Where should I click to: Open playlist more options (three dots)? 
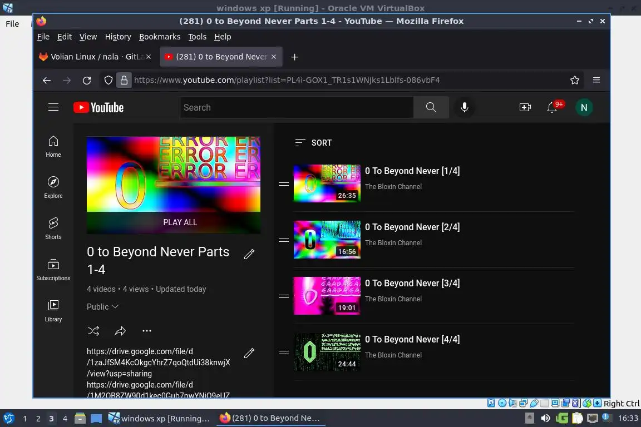(147, 331)
